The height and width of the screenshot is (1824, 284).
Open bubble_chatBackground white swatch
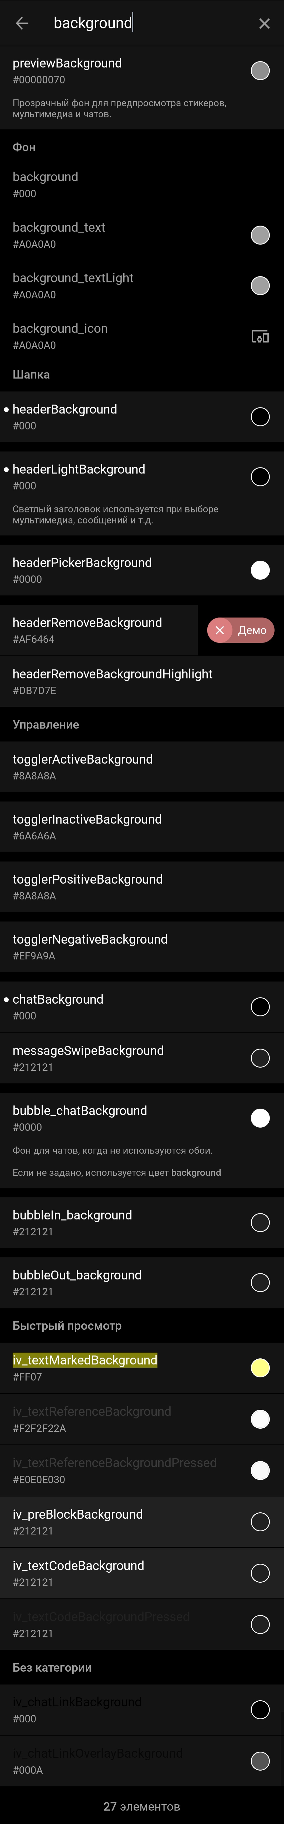(260, 1118)
